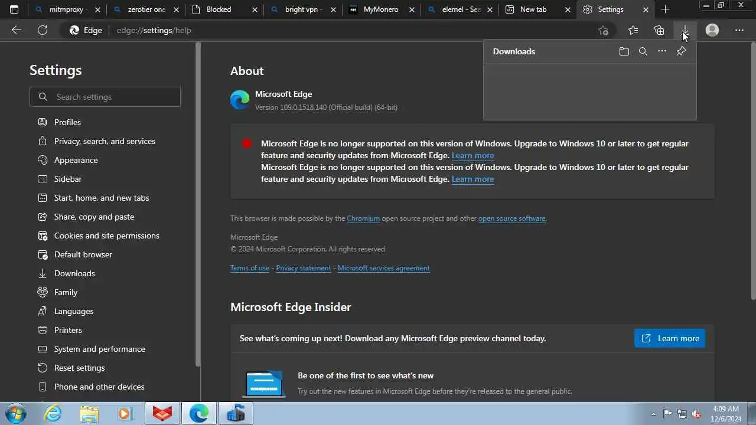Viewport: 756px width, 425px height.
Task: Refresh the page with reload icon
Action: (x=43, y=30)
